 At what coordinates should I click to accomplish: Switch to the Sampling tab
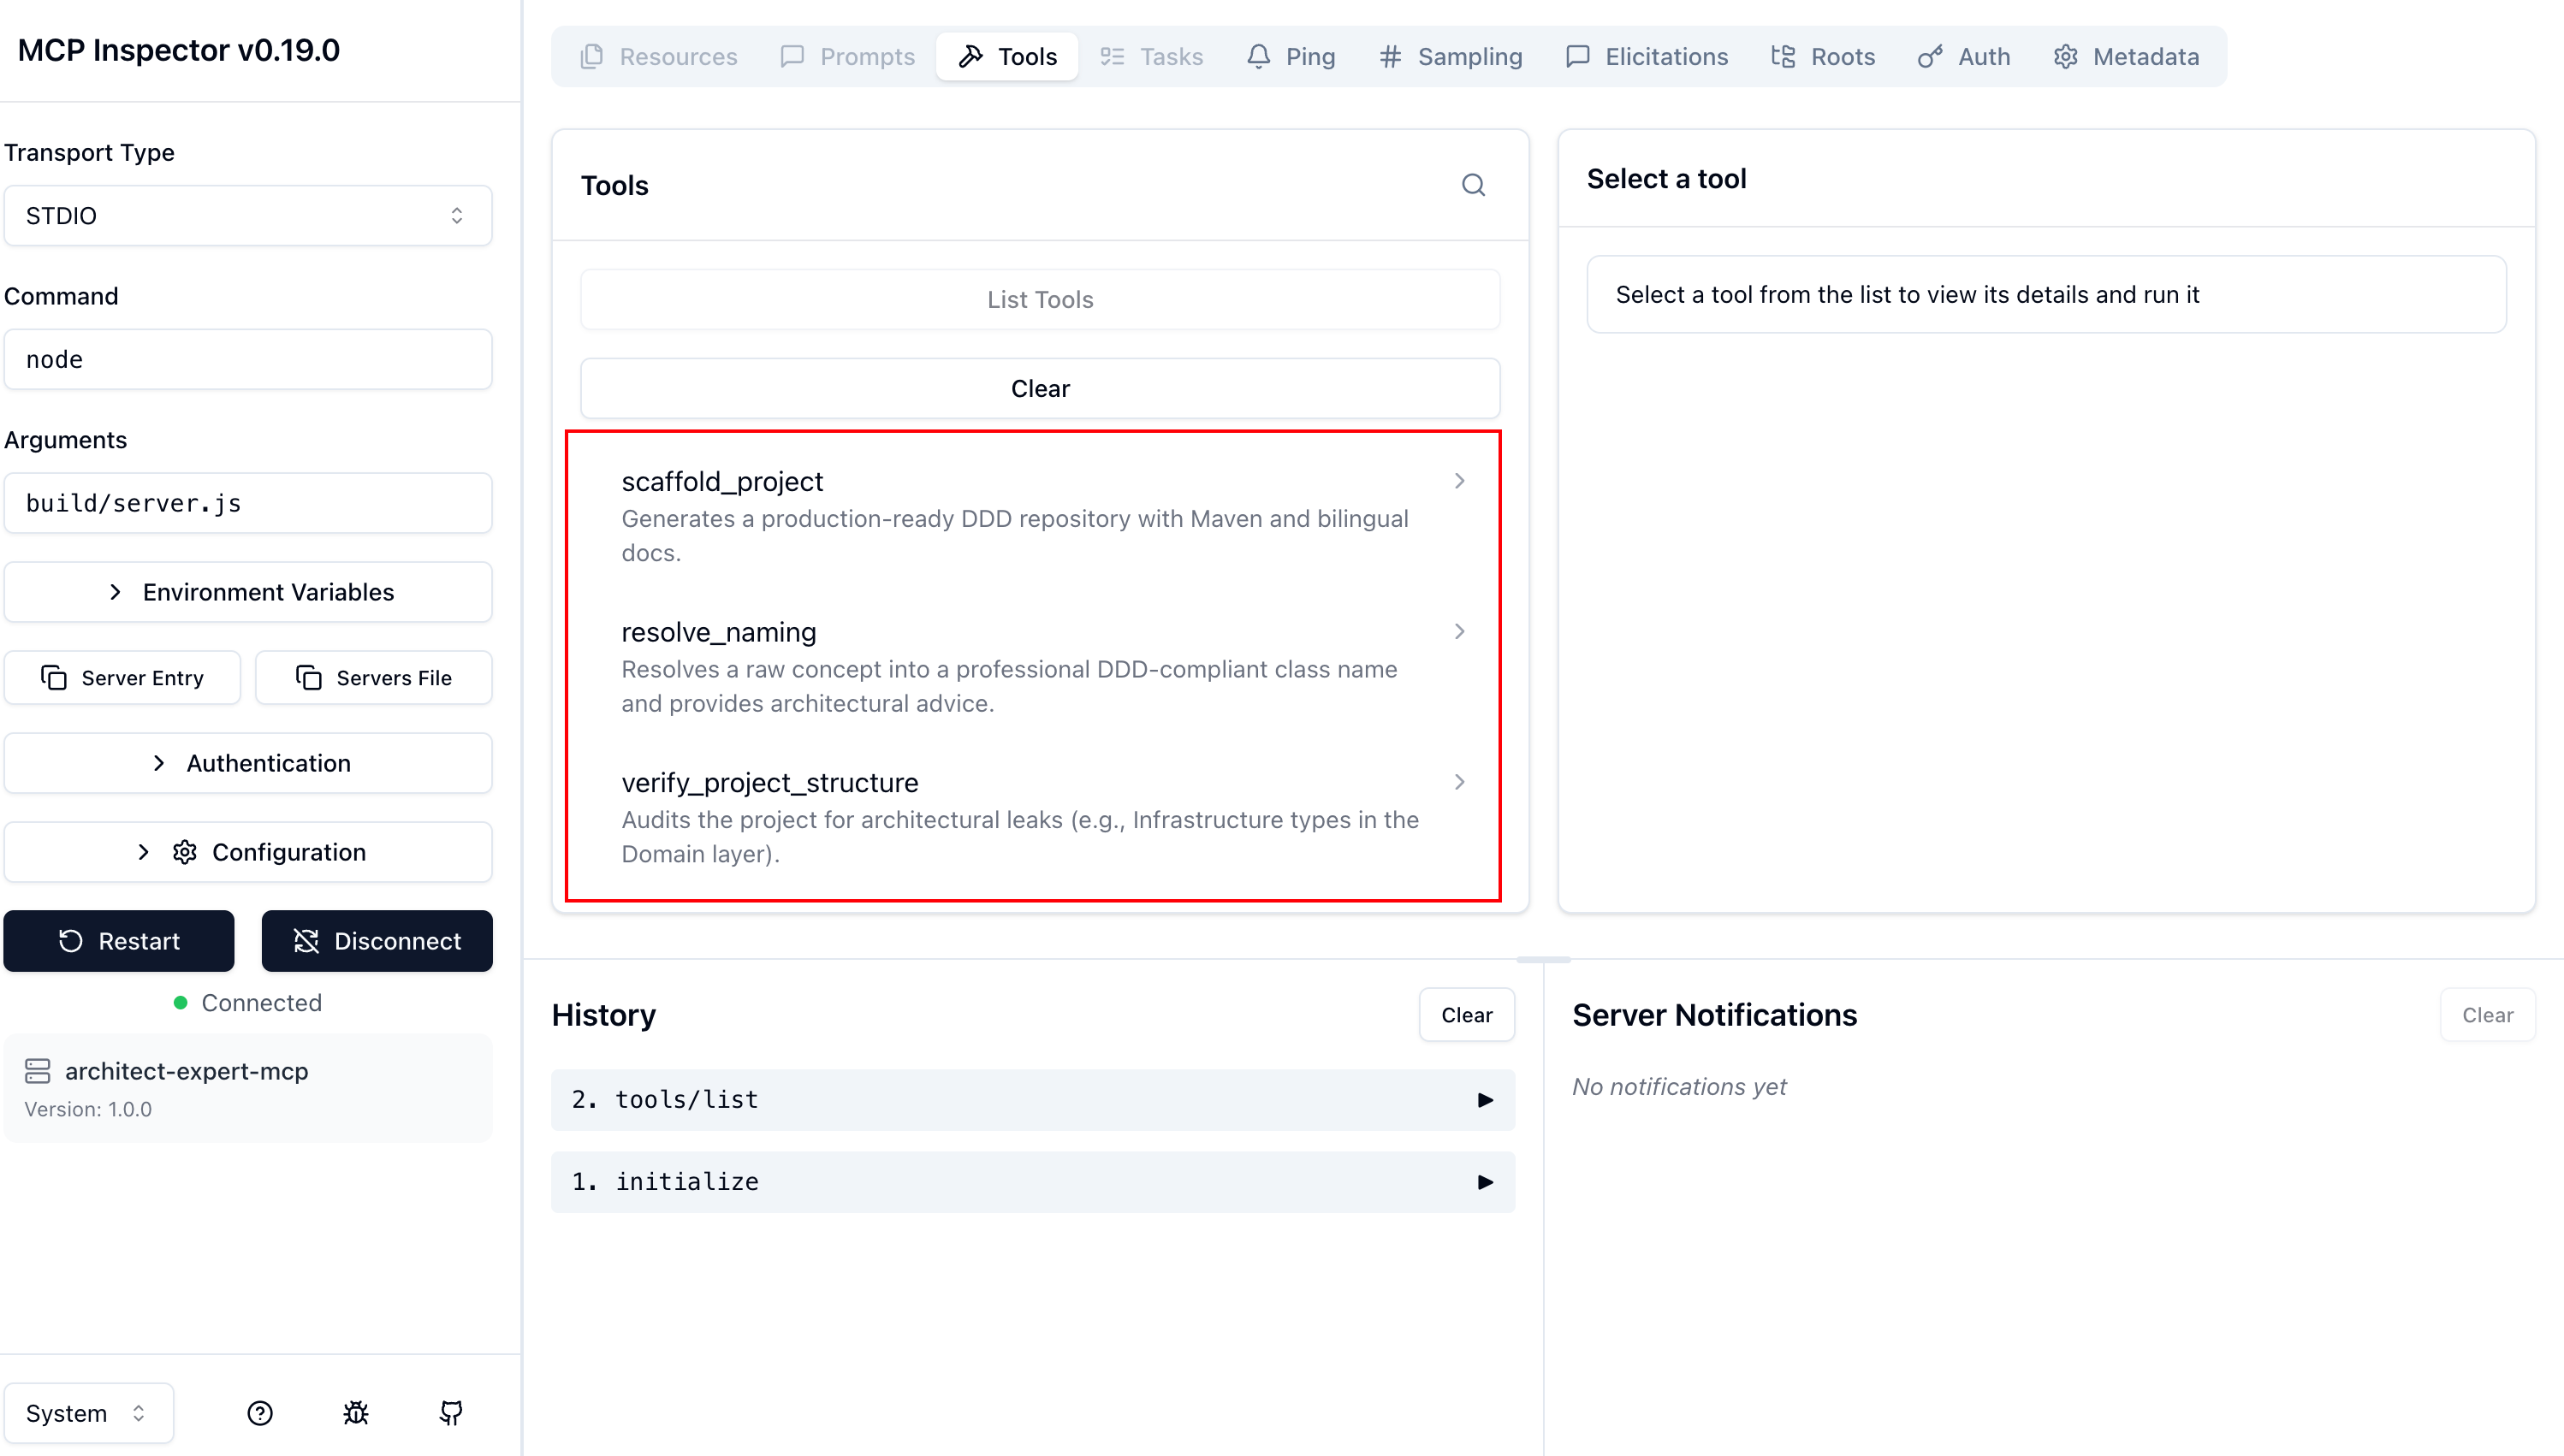coord(1451,57)
